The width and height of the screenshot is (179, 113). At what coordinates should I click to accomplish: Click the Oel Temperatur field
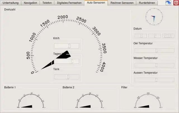[154, 50]
